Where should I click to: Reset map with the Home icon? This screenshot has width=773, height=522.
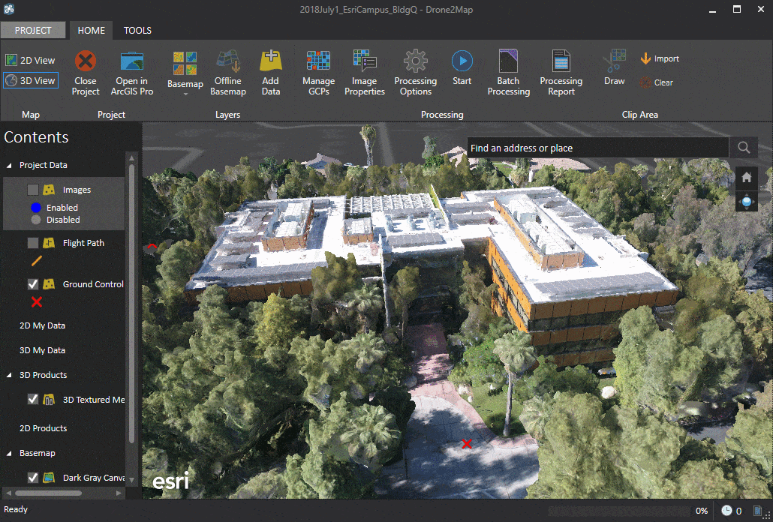(747, 177)
